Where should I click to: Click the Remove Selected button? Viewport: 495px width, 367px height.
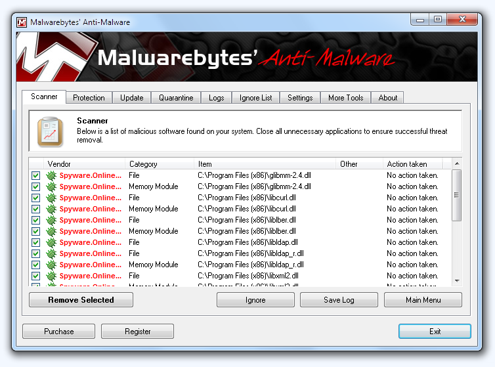[x=81, y=300]
